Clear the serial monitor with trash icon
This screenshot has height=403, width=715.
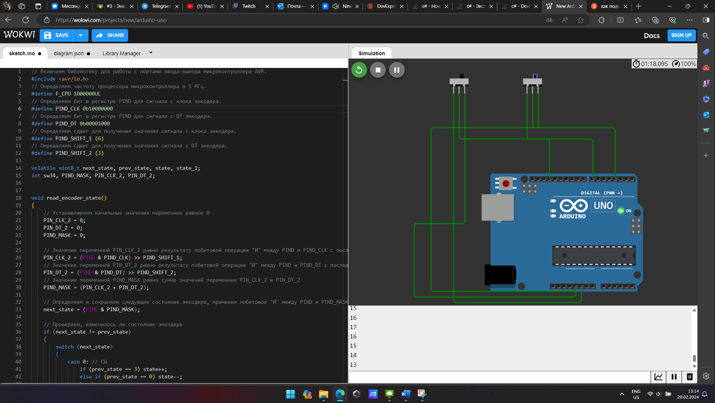click(x=690, y=377)
